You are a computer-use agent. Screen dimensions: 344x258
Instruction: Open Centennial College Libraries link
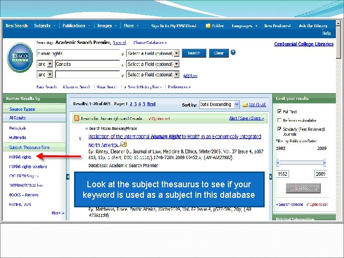click(x=304, y=44)
